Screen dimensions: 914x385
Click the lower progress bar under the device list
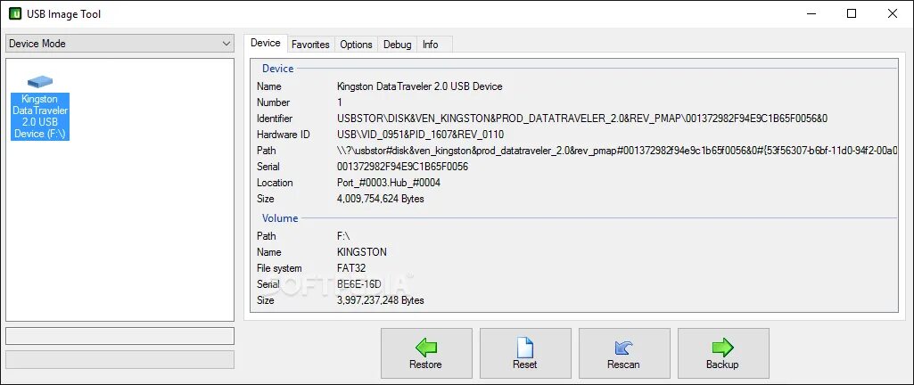coord(119,359)
